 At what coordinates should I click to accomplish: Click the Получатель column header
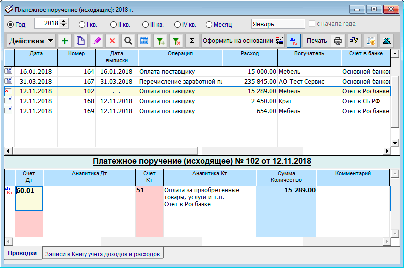coord(309,57)
